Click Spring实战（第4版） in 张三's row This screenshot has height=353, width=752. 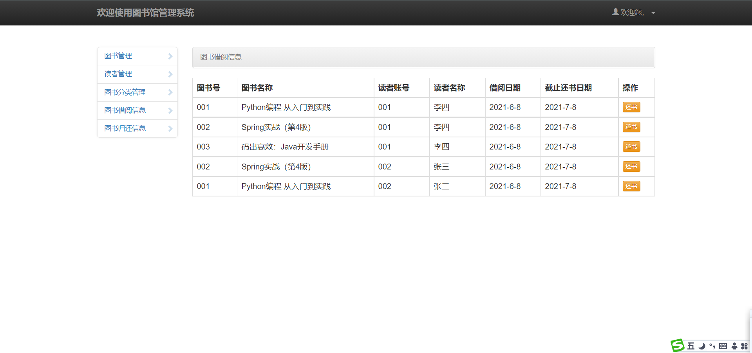tap(276, 167)
